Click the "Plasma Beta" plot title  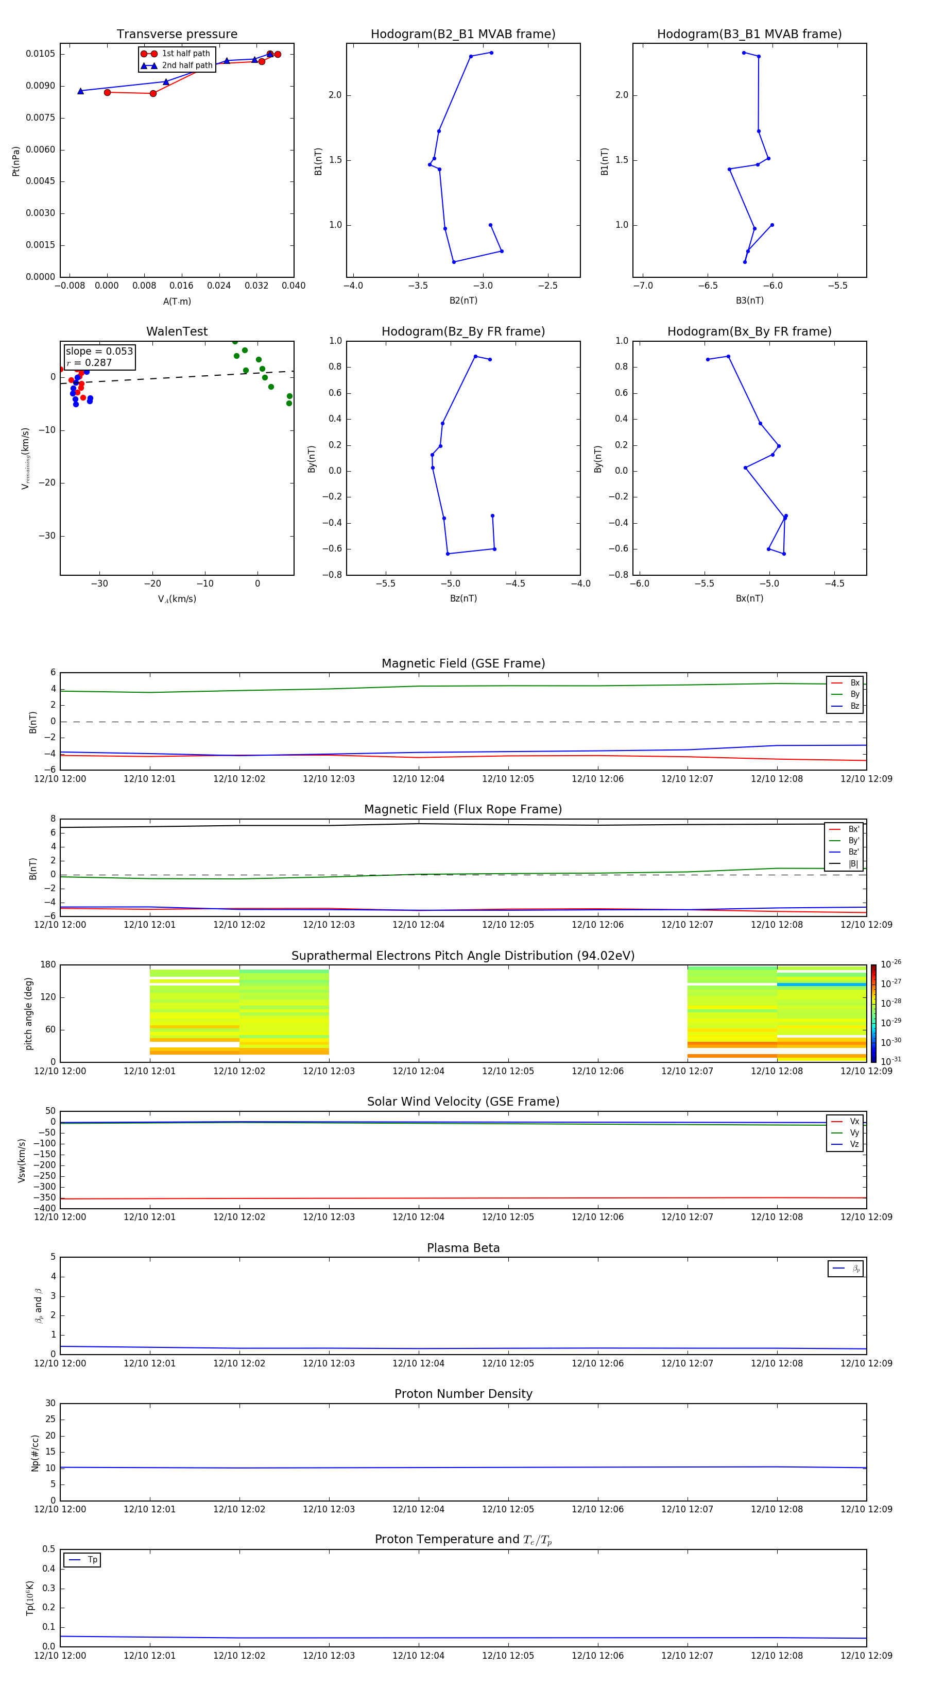[x=463, y=1248]
